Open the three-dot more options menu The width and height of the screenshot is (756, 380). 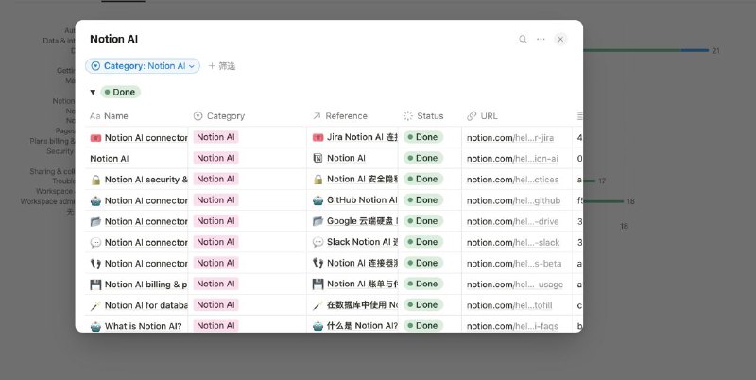click(541, 39)
